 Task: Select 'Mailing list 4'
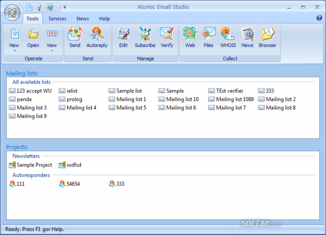77,108
